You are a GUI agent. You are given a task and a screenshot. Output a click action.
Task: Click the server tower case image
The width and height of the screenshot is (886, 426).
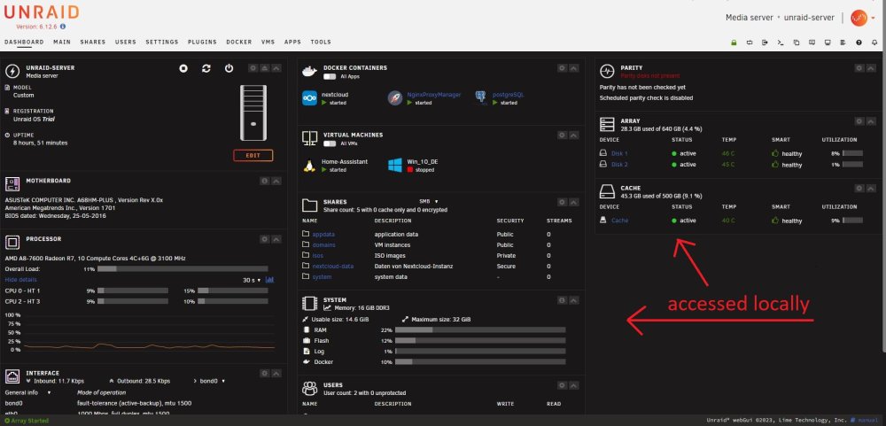253,112
